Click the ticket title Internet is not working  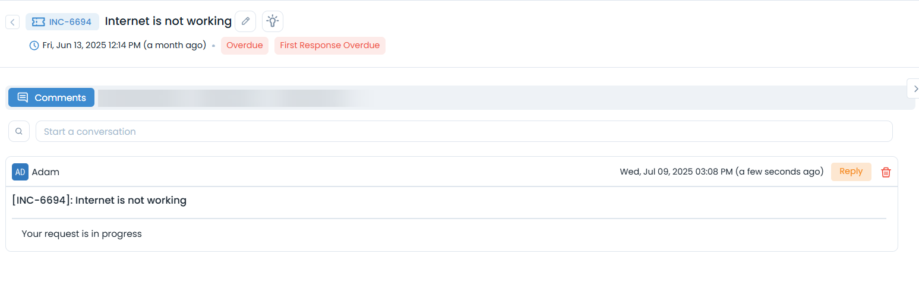(168, 21)
